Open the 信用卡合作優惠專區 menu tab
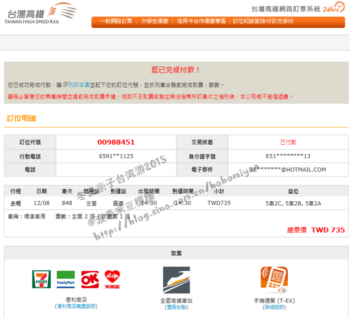This screenshot has width=350, height=318. click(x=201, y=21)
